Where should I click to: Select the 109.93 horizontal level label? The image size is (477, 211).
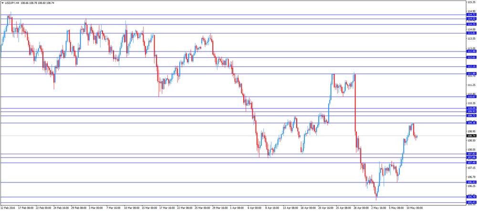point(471,111)
